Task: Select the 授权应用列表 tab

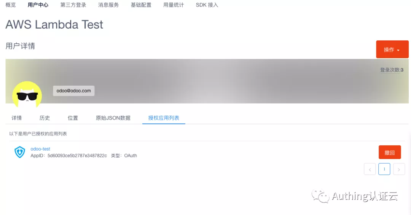Action: coord(164,118)
